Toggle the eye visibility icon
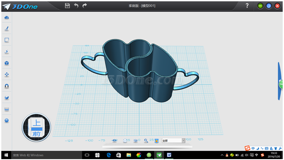The height and width of the screenshot is (160, 284). tap(115, 140)
